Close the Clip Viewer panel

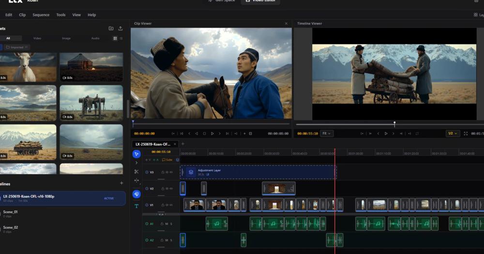pos(286,23)
